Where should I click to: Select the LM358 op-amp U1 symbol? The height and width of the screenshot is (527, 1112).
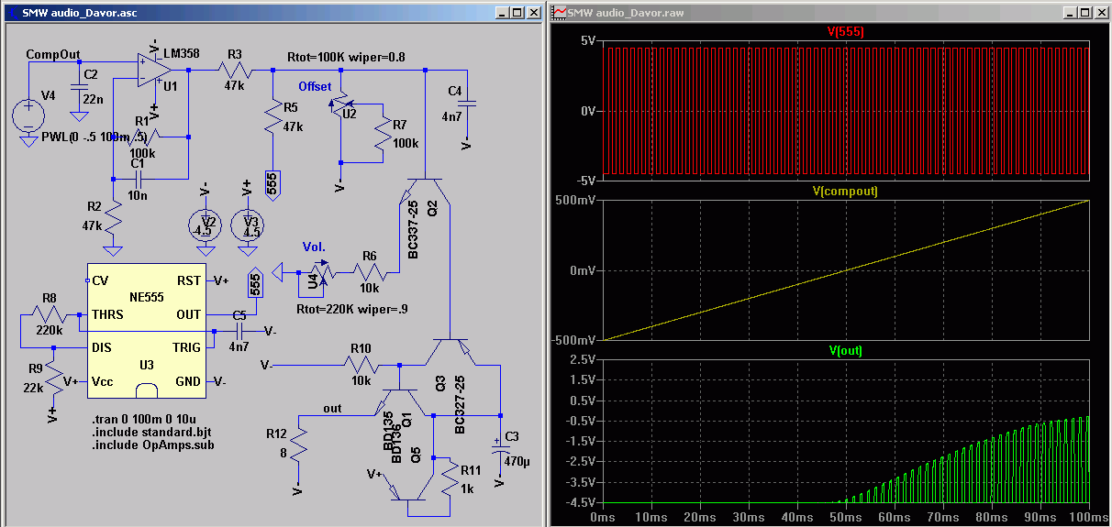point(149,70)
